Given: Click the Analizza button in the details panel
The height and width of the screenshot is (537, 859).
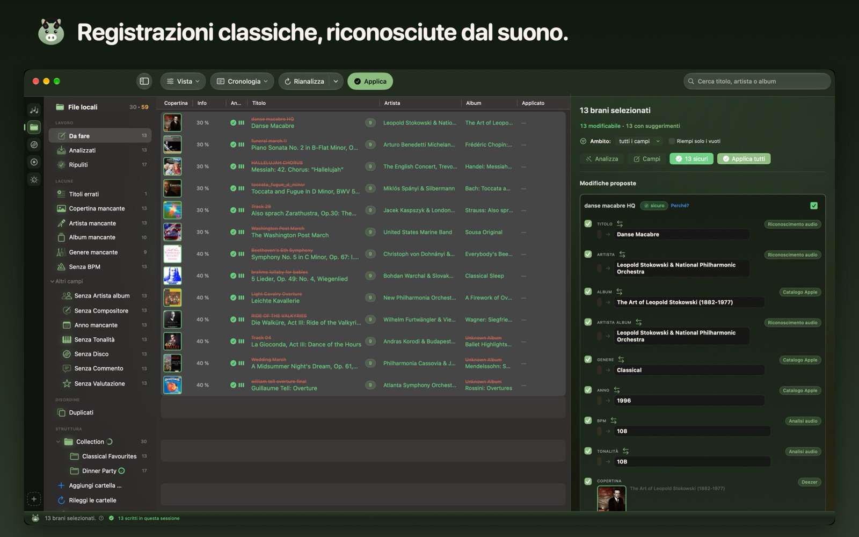Looking at the screenshot, I should [x=602, y=158].
